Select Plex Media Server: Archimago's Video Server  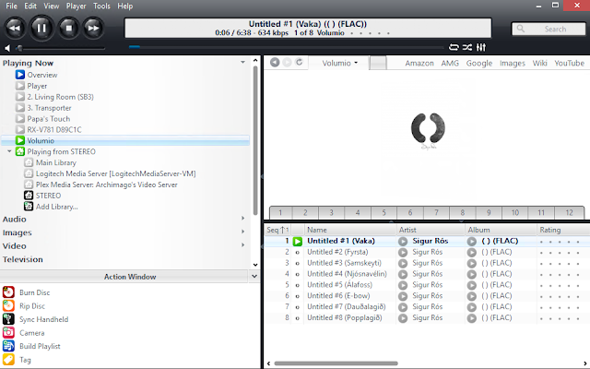coord(107,184)
